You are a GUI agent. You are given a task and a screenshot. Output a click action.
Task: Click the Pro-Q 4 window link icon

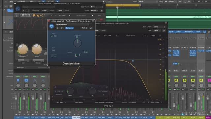tap(164, 30)
